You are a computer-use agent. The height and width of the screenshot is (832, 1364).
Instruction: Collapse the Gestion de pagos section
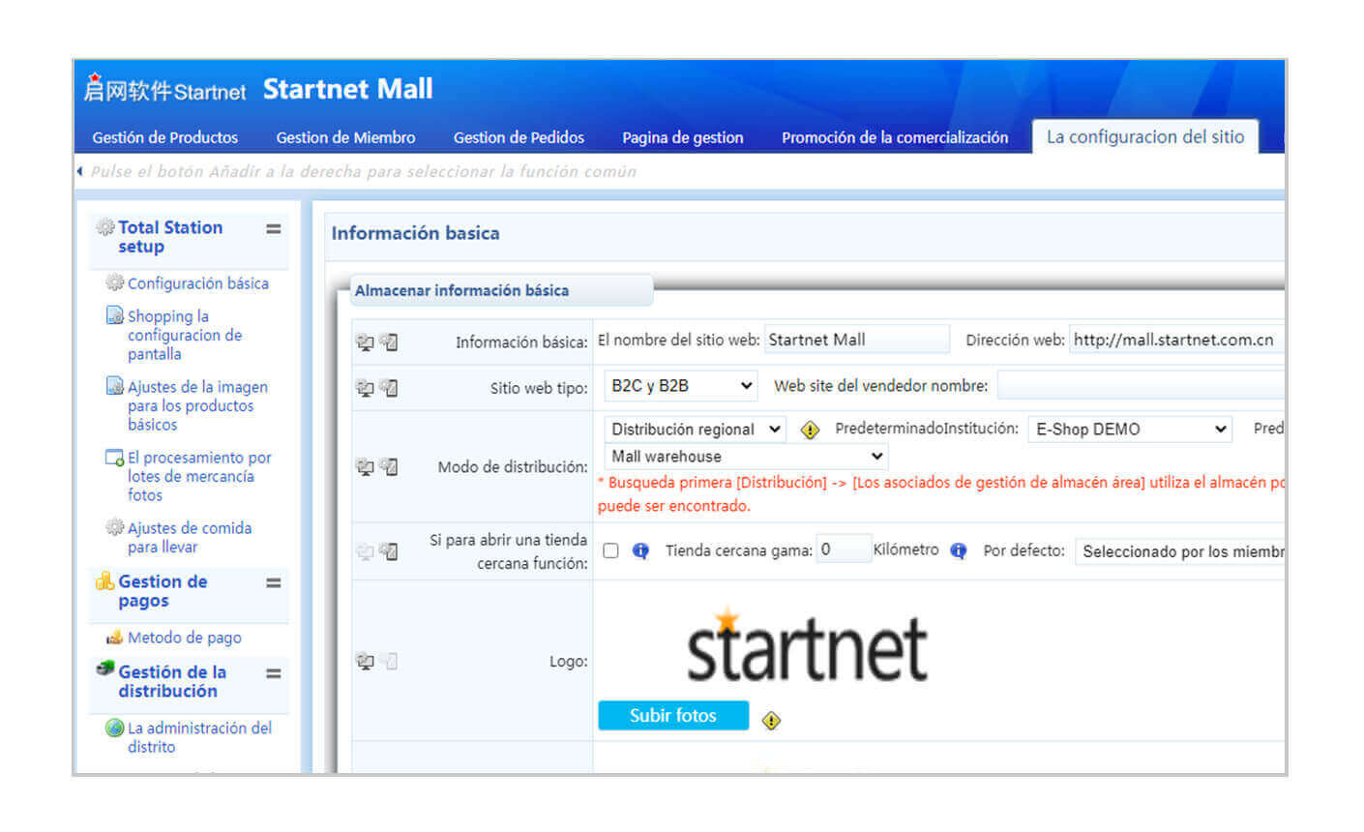274,582
